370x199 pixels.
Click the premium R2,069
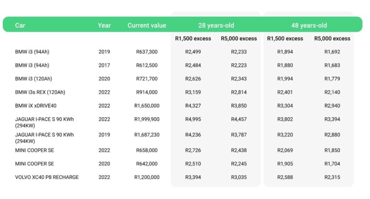click(285, 150)
